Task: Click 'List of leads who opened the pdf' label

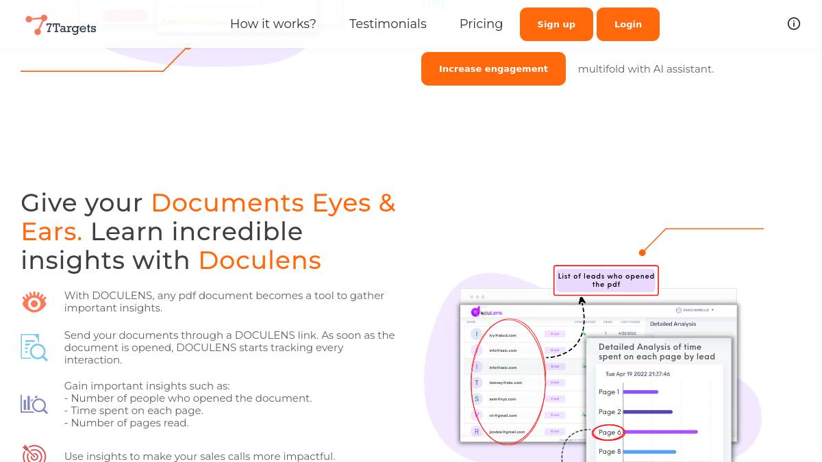Action: pos(606,281)
